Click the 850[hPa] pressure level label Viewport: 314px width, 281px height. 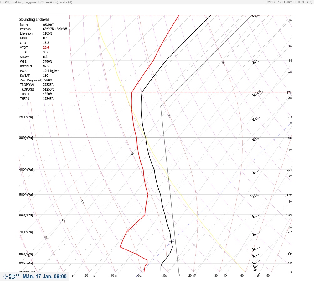(x=26, y=254)
